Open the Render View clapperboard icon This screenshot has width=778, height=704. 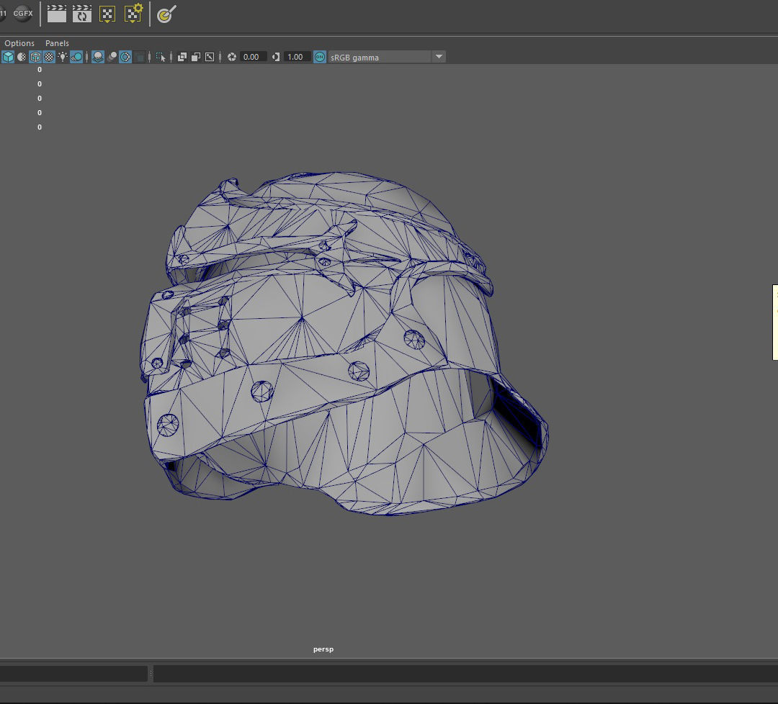tap(57, 14)
